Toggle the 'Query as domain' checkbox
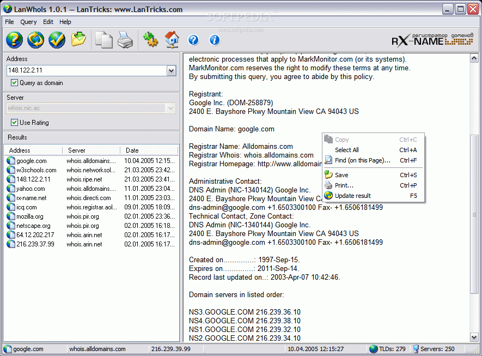 tap(14, 83)
